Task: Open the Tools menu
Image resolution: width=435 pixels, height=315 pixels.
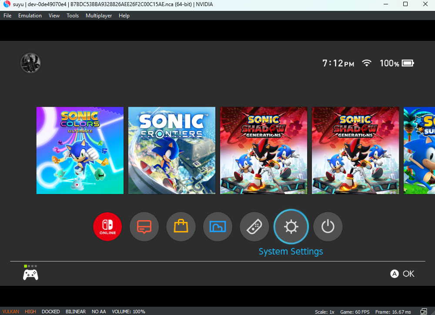Action: coord(73,16)
